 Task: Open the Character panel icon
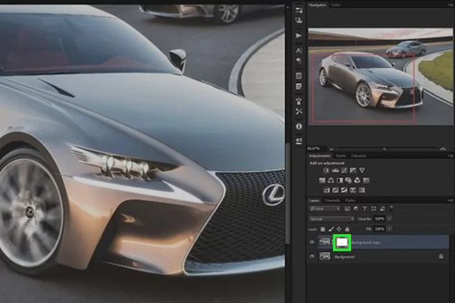tap(299, 50)
